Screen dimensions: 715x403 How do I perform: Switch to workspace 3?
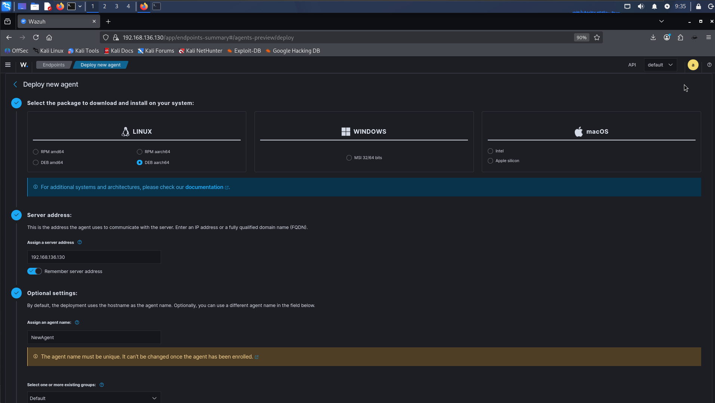pyautogui.click(x=116, y=6)
